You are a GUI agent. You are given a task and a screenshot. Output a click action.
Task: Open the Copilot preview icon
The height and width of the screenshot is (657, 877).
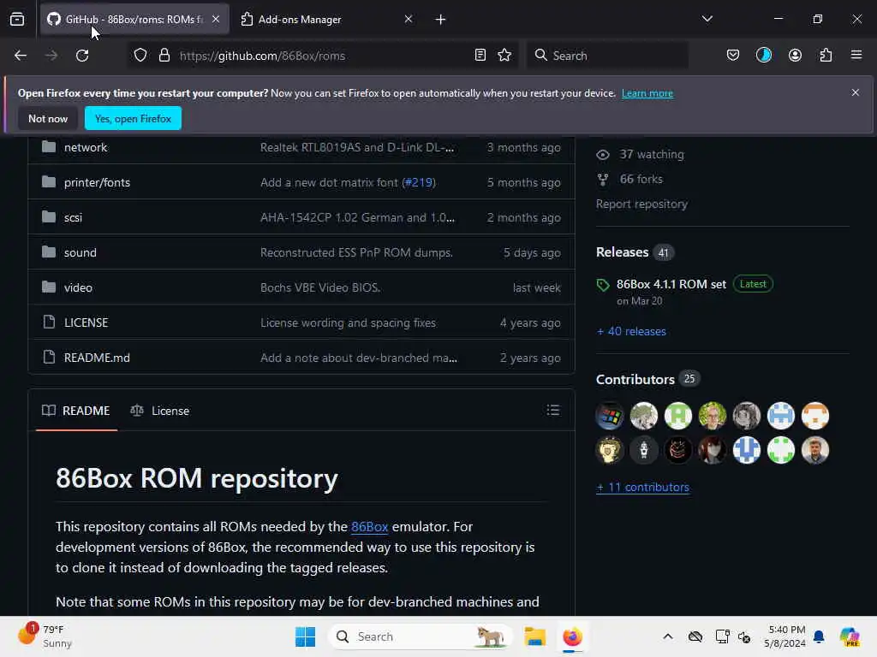850,636
